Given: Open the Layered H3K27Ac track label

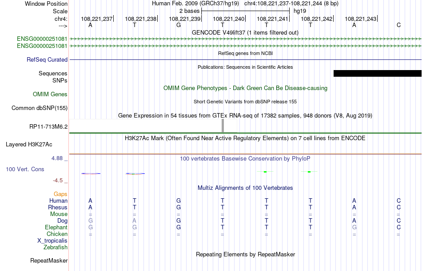Looking at the screenshot, I should coord(29,145).
